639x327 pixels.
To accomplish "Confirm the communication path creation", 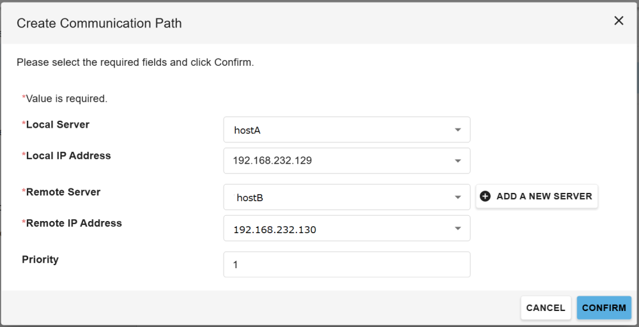I will (x=604, y=308).
